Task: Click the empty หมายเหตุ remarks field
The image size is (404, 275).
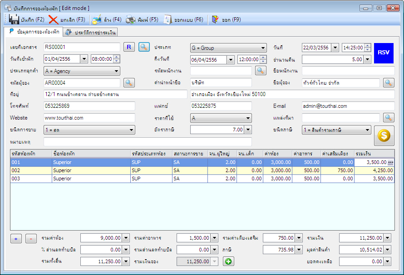Action: [148, 142]
